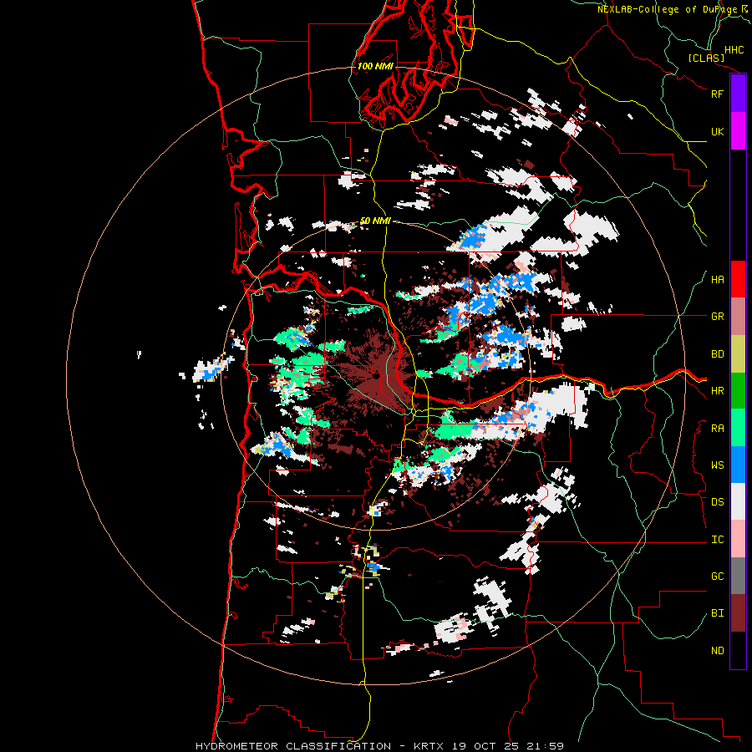
Task: Click the UK magenta legend swatch
Action: [x=738, y=131]
